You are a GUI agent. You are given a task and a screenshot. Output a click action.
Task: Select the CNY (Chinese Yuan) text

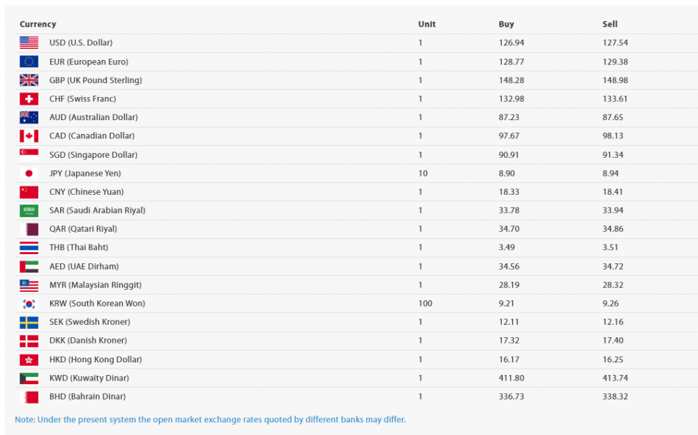click(86, 192)
